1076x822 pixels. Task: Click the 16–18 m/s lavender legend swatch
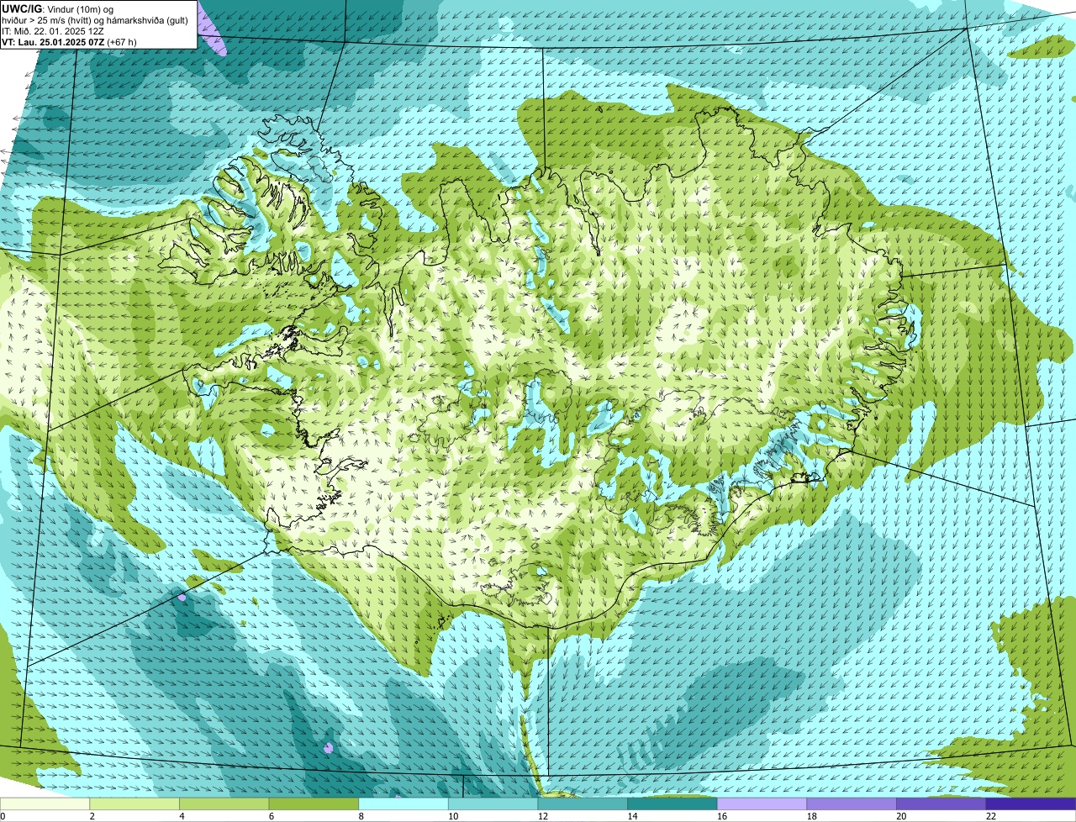[x=762, y=804]
